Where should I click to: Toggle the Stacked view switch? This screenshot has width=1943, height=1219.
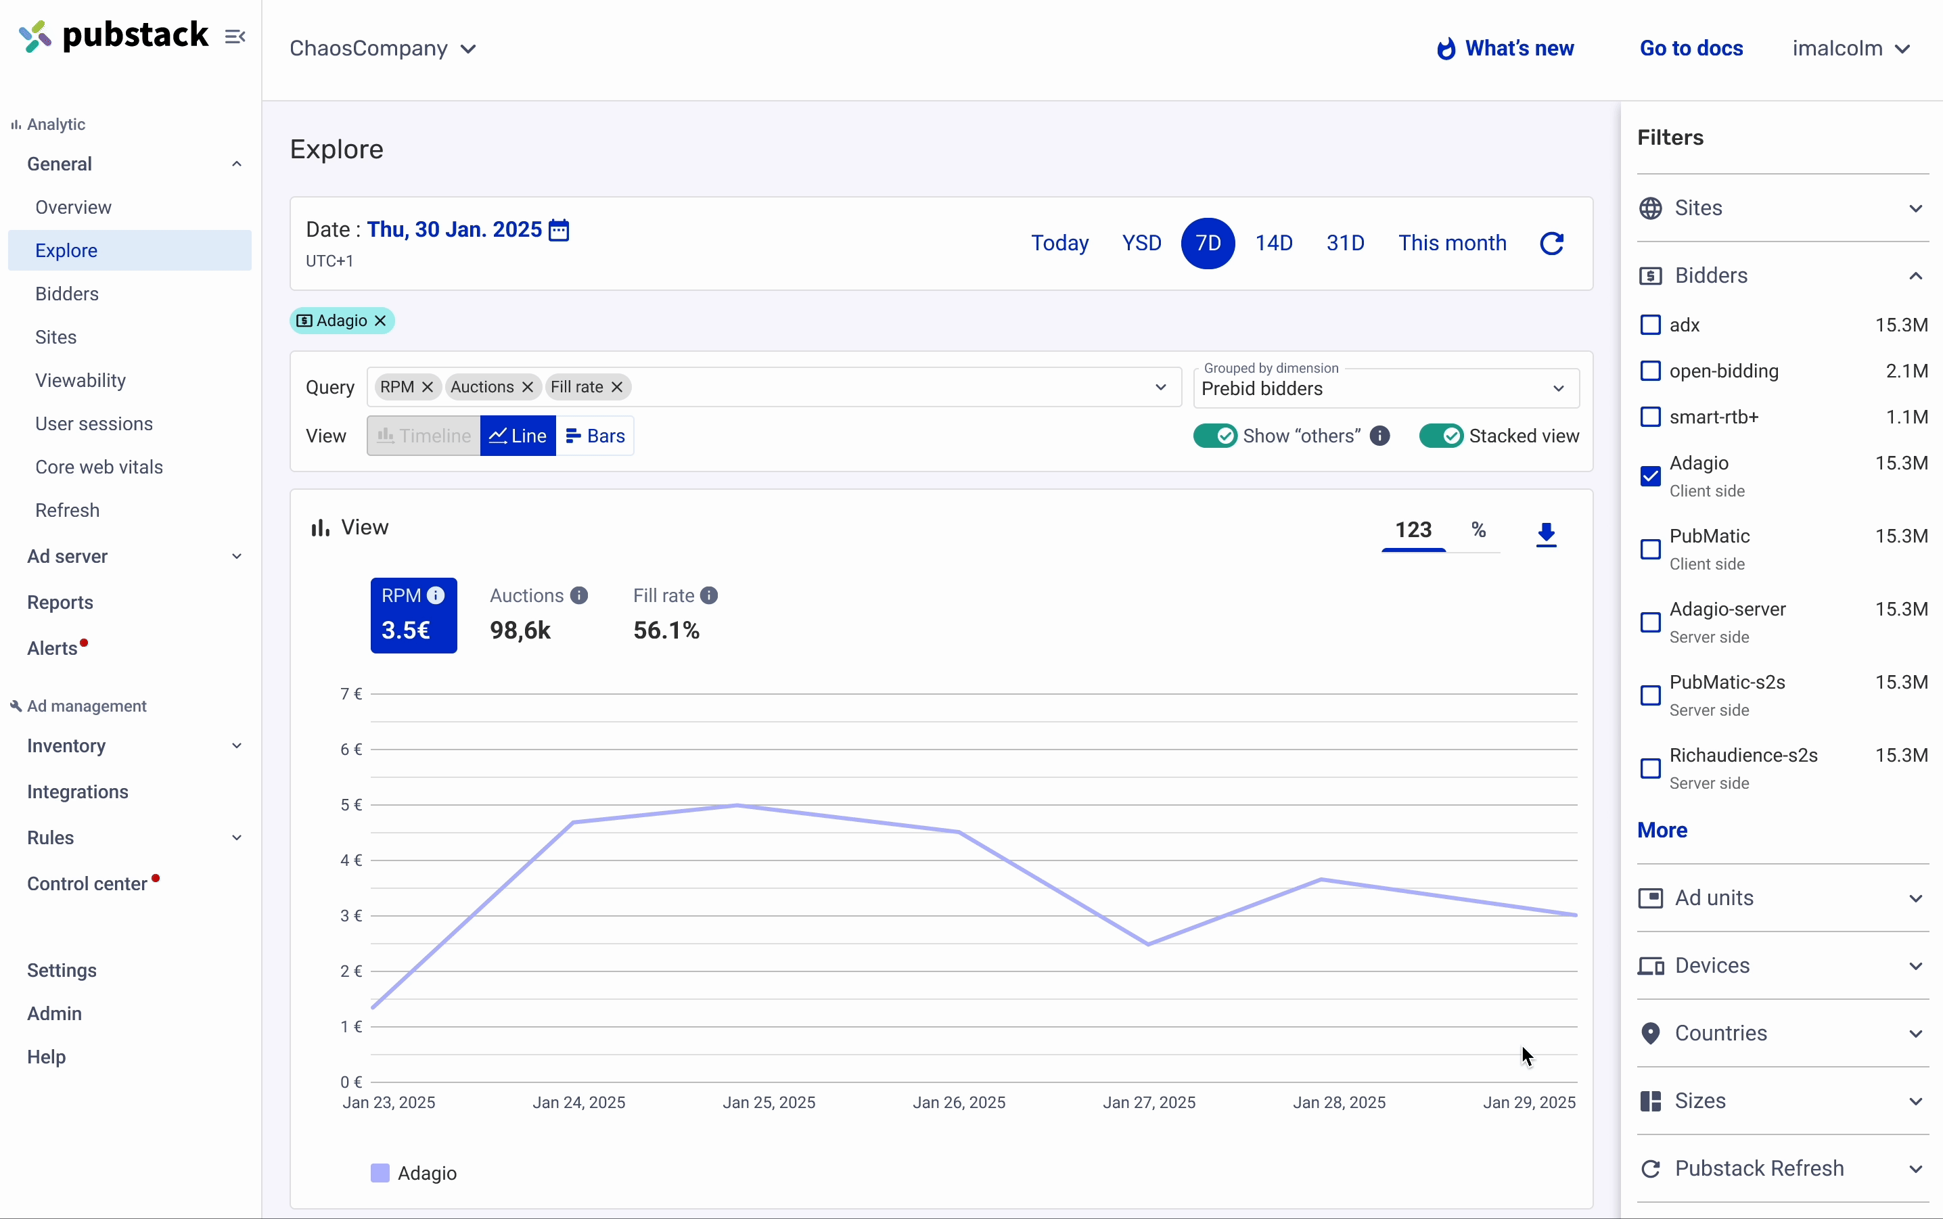click(1442, 436)
